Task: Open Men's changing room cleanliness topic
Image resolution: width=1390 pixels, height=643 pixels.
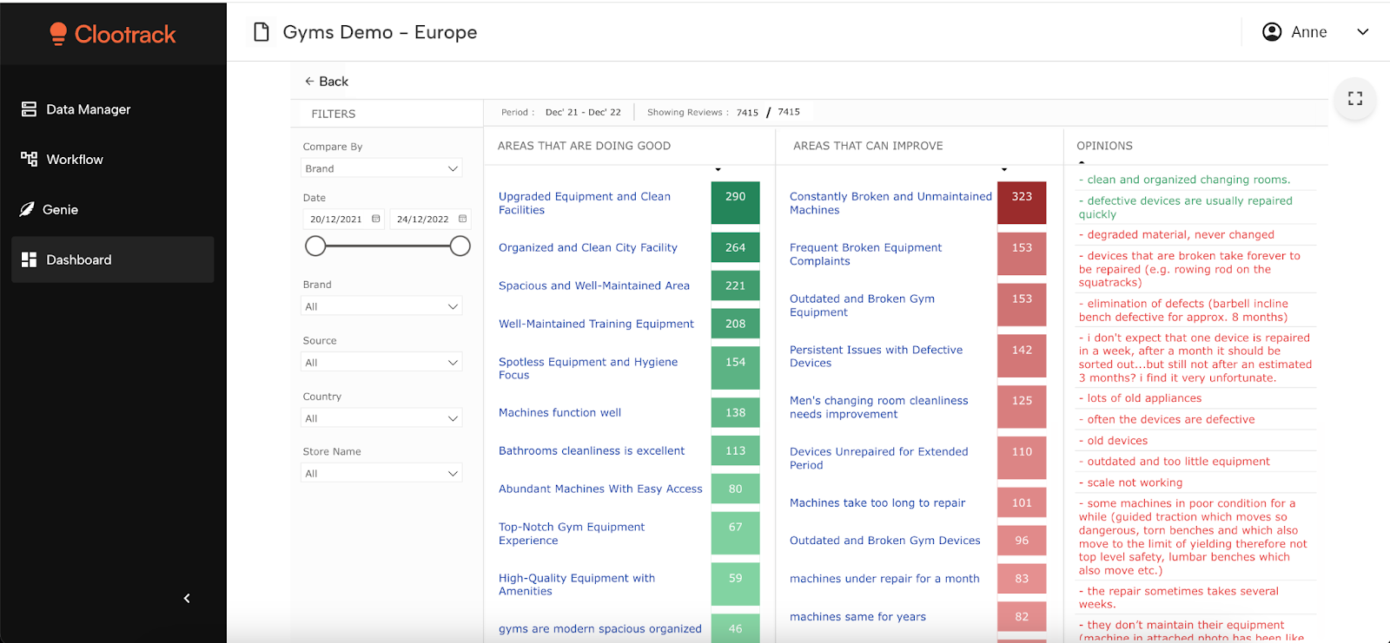Action: tap(878, 407)
